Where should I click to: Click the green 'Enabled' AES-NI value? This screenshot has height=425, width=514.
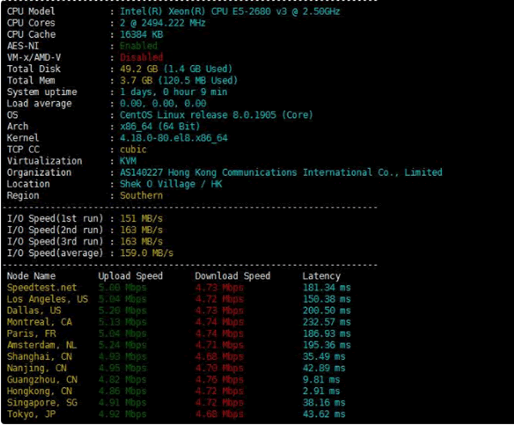pyautogui.click(x=138, y=46)
